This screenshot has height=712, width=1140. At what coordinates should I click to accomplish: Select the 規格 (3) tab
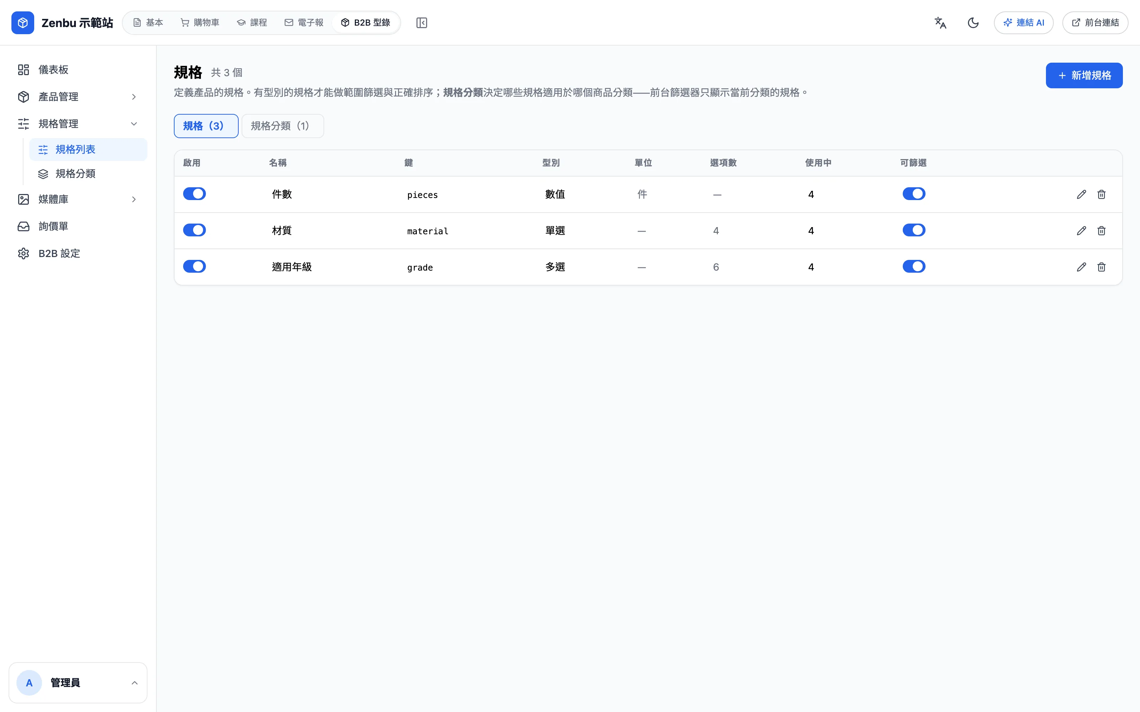tap(206, 126)
